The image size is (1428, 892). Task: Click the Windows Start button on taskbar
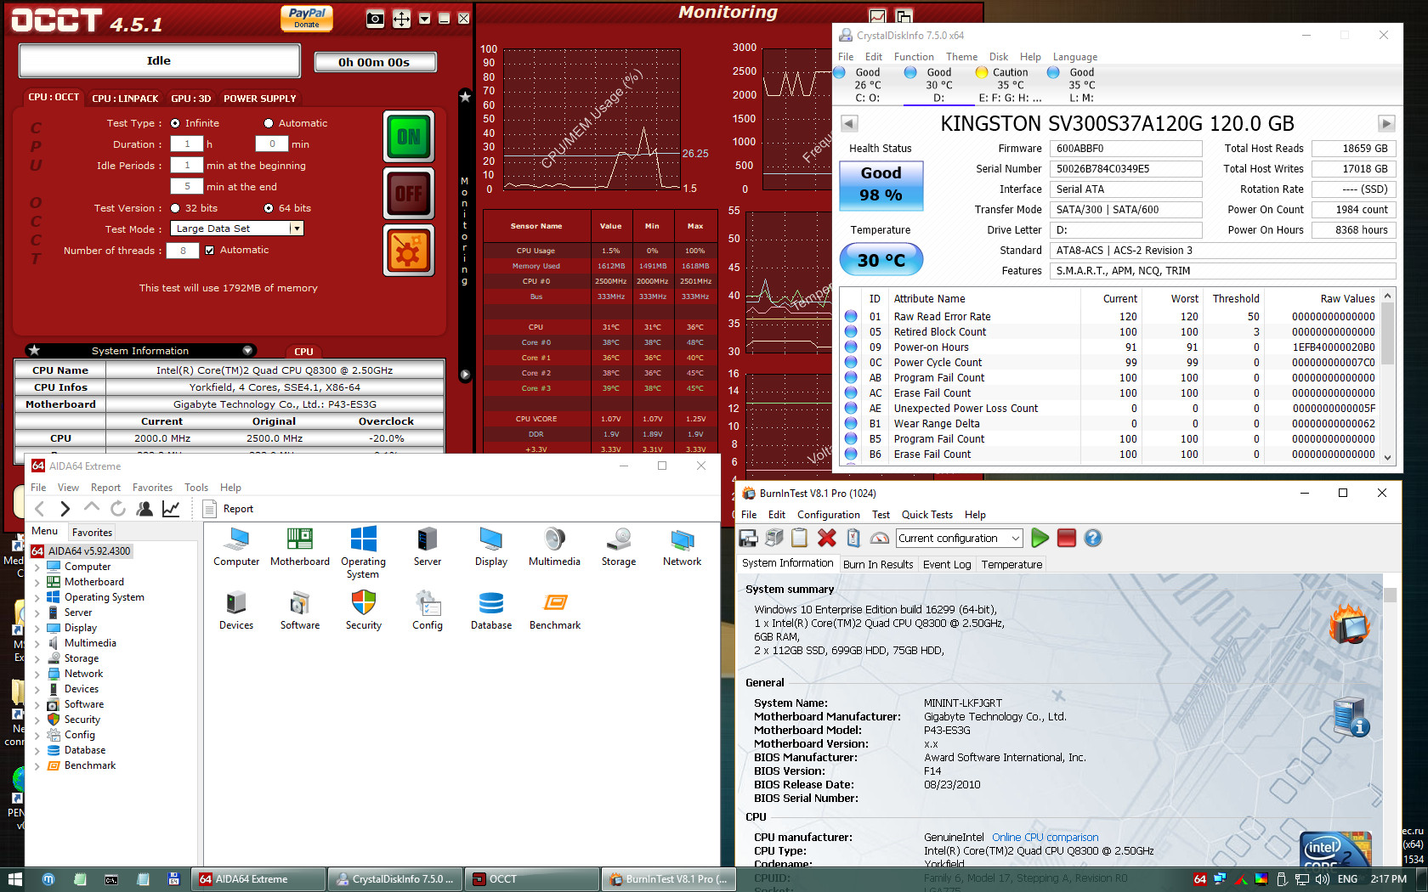coord(14,879)
